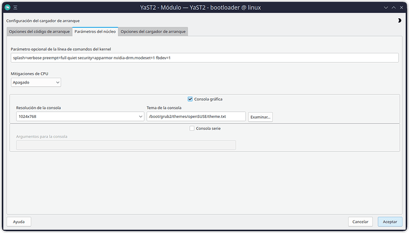
Task: Click the Ayuda button
Action: click(x=19, y=222)
